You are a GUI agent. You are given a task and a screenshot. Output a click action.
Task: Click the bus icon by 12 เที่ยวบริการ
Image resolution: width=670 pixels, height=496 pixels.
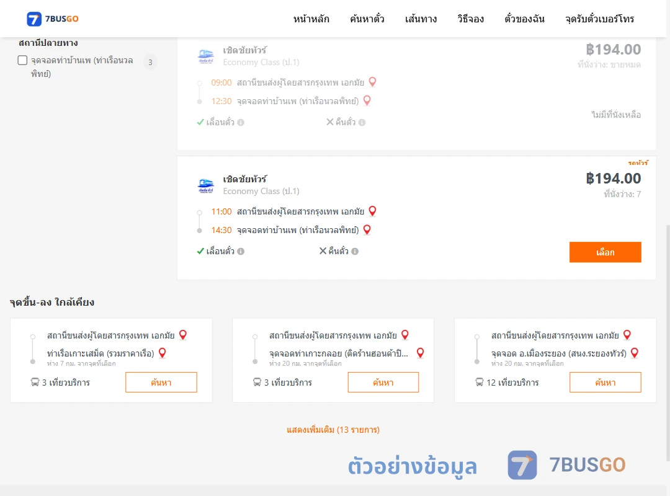tap(480, 382)
